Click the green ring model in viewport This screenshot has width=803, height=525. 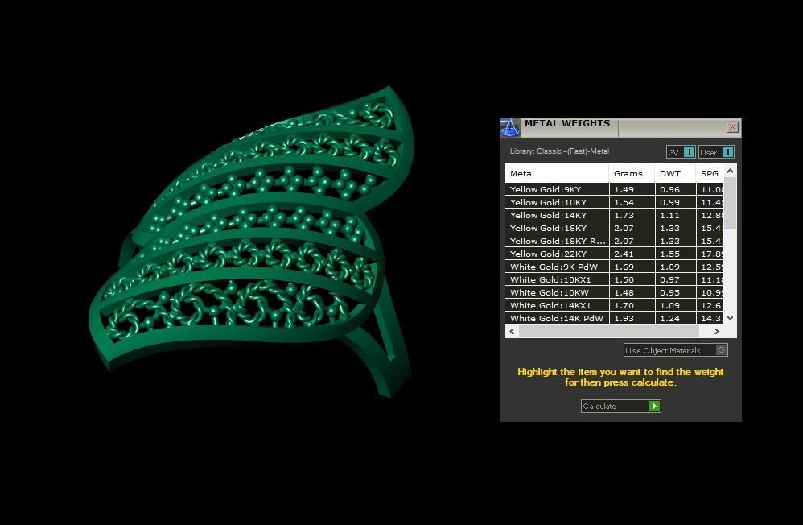coord(251,241)
